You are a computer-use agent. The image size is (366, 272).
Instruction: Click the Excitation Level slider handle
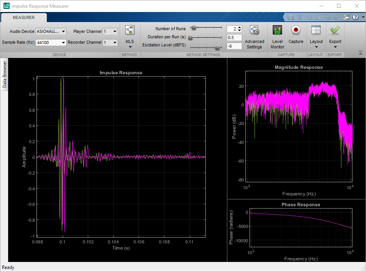coord(217,48)
